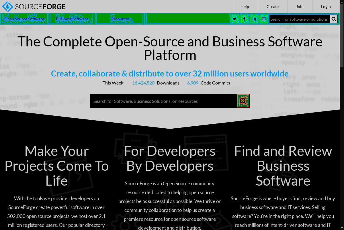Screen dimensions: 344x230
Task: Open the Resources menu
Action: point(120,19)
